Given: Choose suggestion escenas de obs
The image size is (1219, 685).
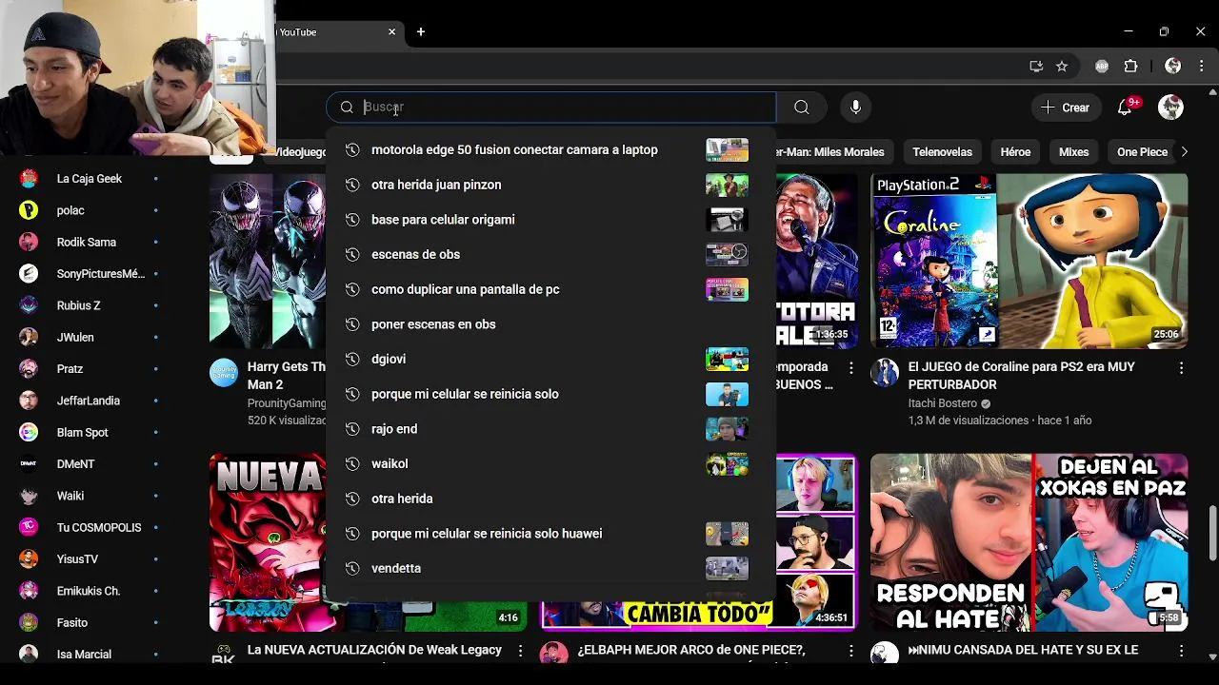Looking at the screenshot, I should point(550,254).
